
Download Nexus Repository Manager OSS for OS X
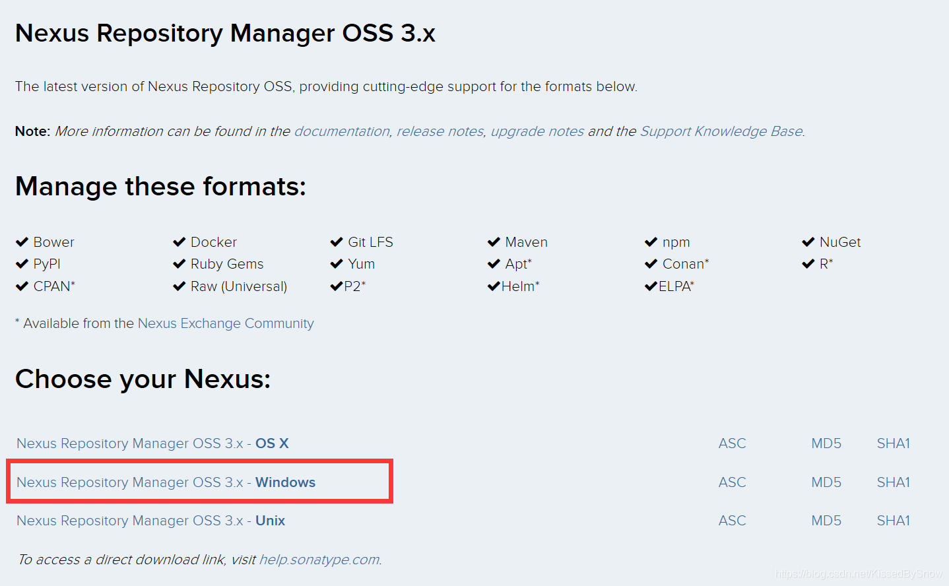click(x=152, y=443)
